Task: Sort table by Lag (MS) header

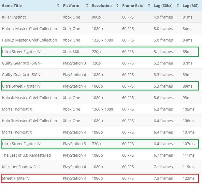Action: click(191, 6)
